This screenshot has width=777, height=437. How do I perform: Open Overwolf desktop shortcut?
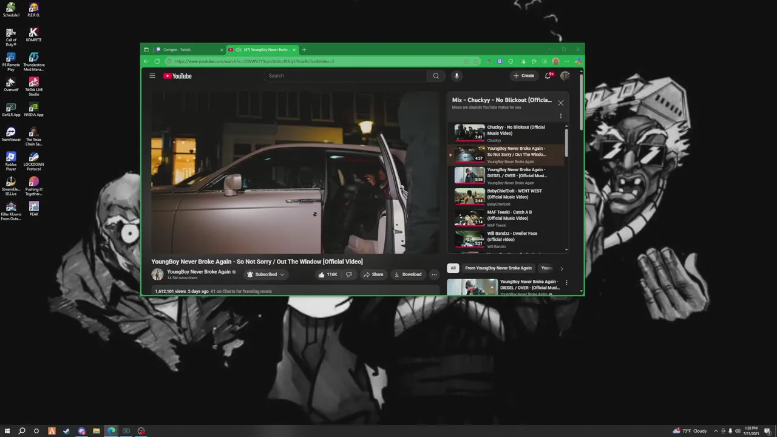coord(11,85)
